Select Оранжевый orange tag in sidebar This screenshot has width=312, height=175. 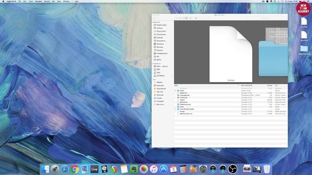coord(160,88)
